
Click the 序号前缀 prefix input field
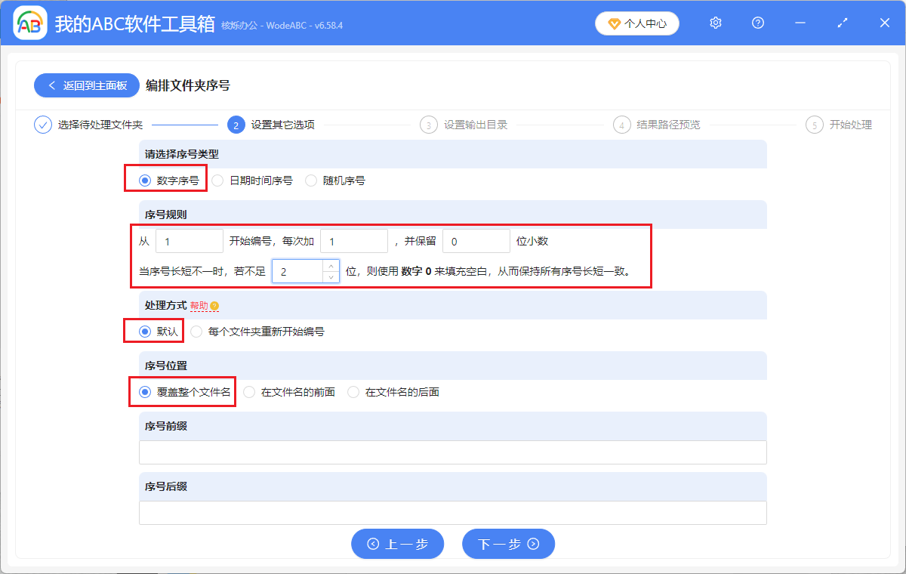(x=453, y=452)
